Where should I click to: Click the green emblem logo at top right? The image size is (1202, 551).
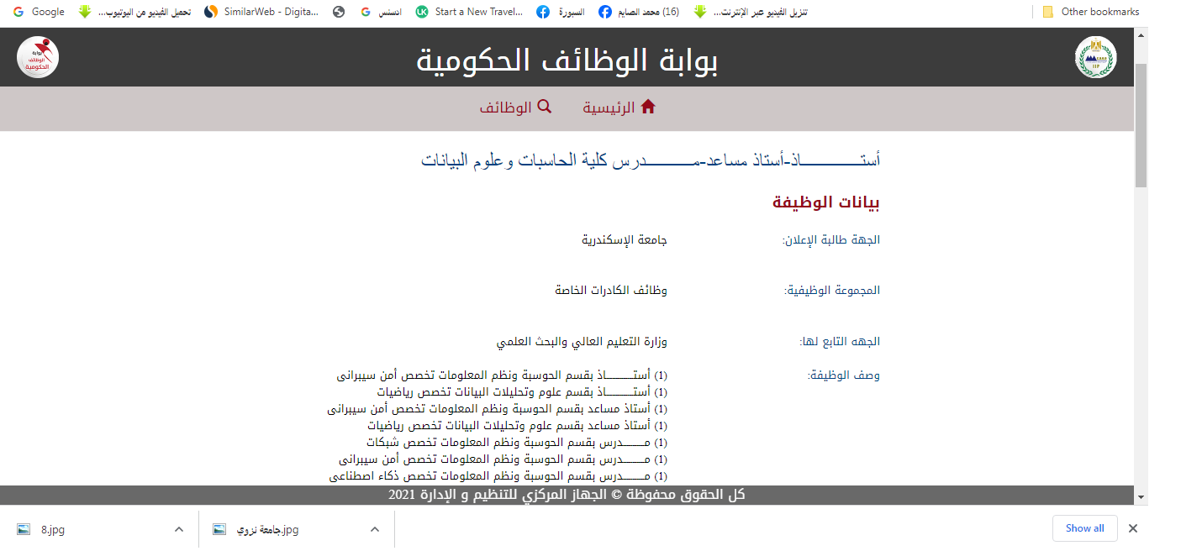click(1095, 57)
